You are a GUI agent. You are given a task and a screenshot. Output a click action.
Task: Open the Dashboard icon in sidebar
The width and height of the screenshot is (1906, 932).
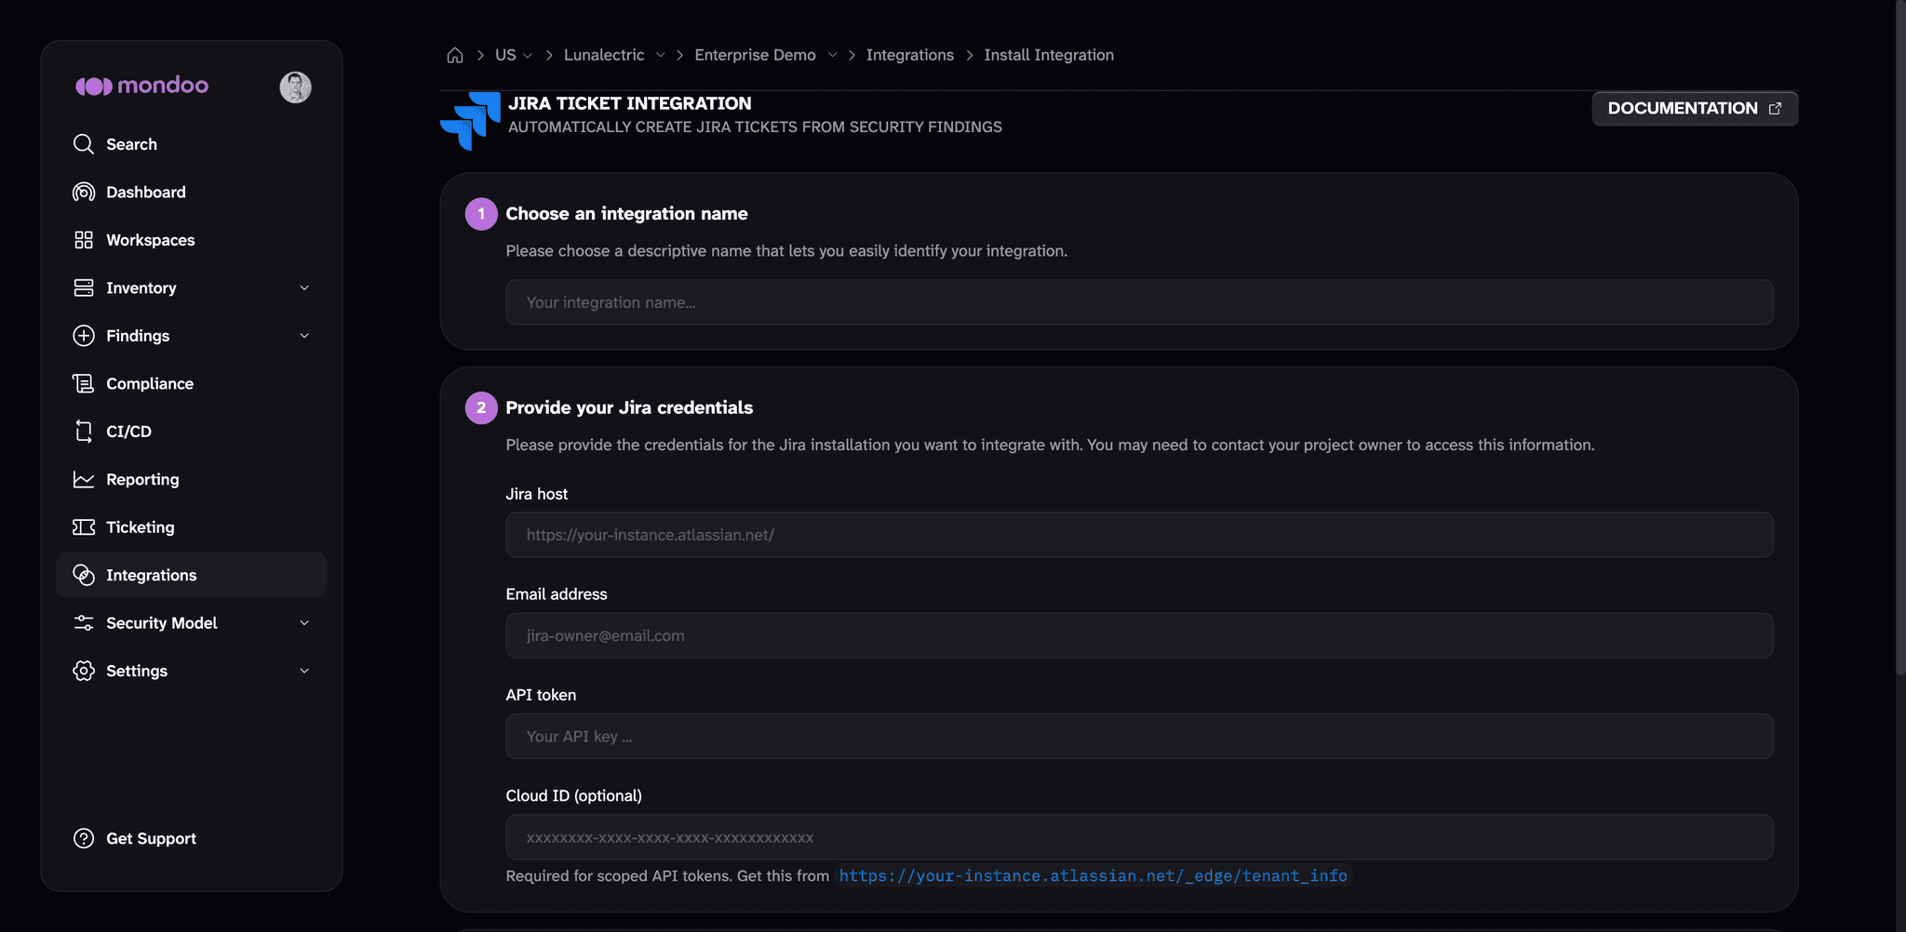(x=84, y=192)
